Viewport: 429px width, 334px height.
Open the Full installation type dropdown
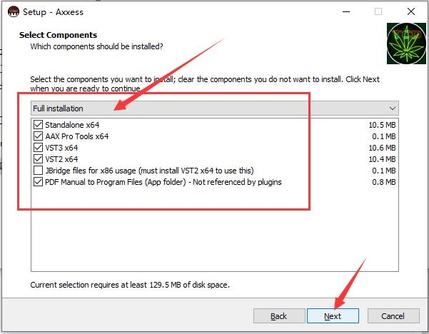[x=214, y=108]
